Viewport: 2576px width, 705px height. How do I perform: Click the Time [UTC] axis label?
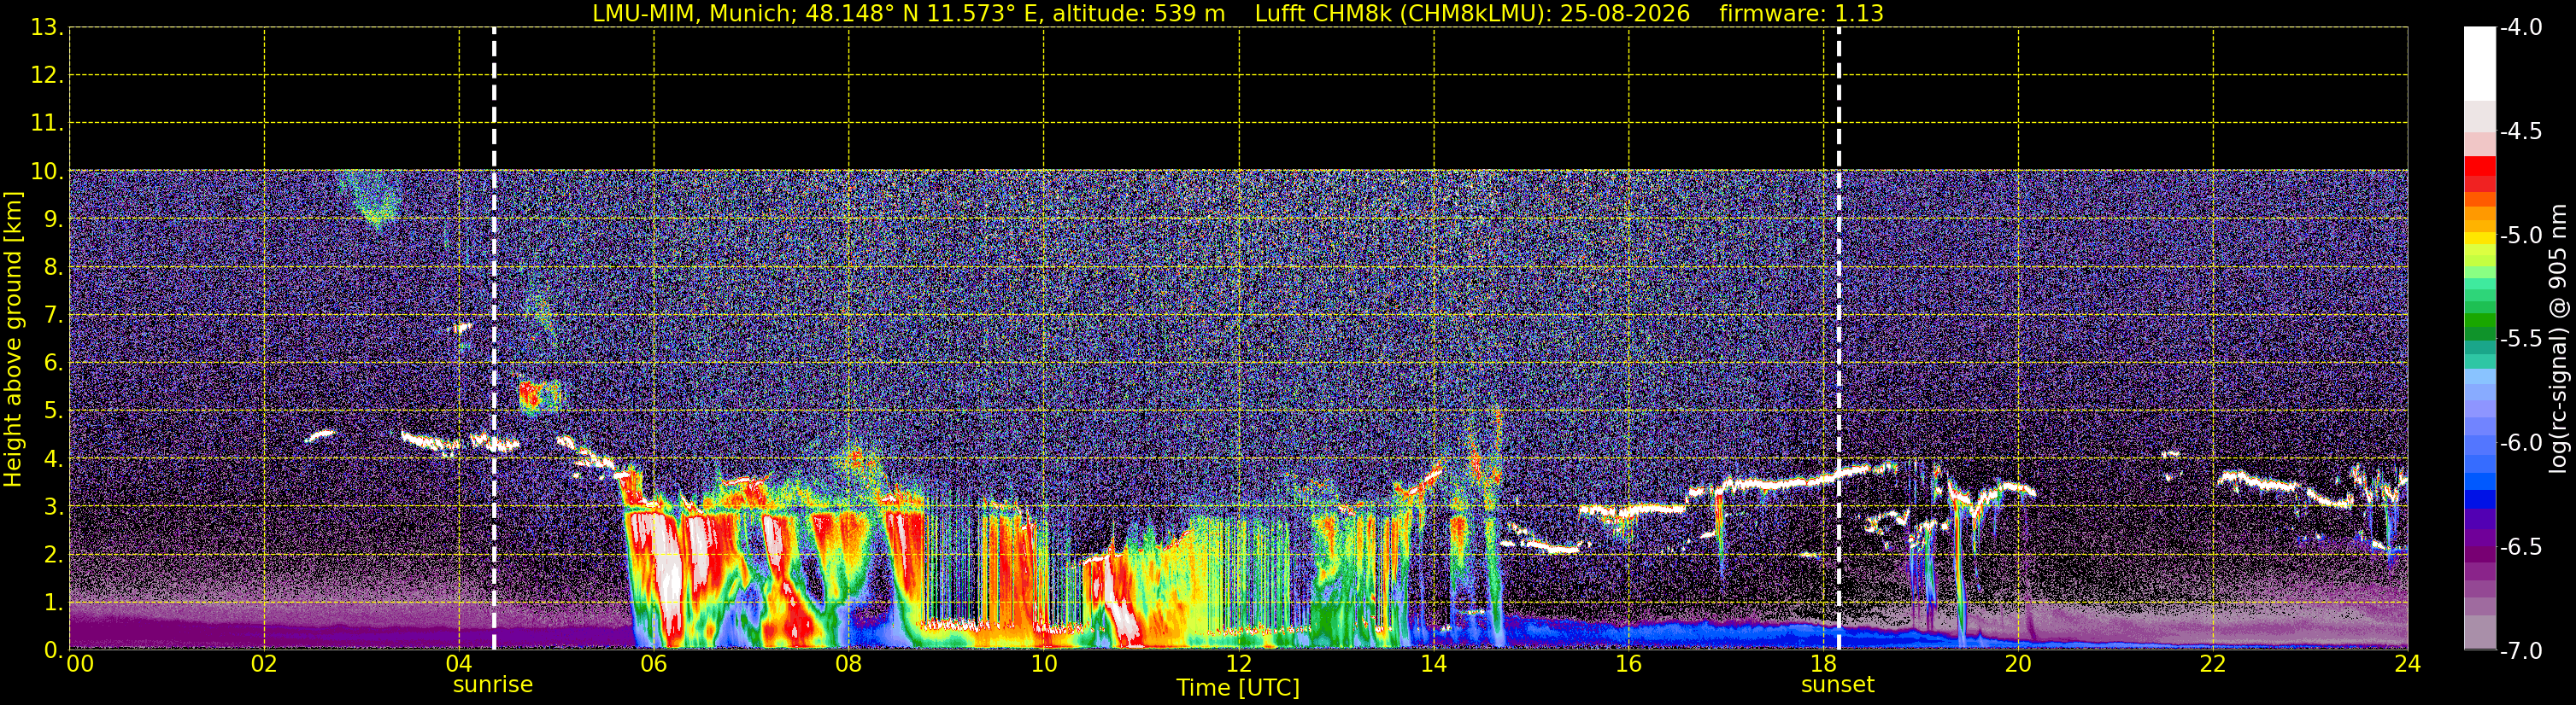(1238, 688)
